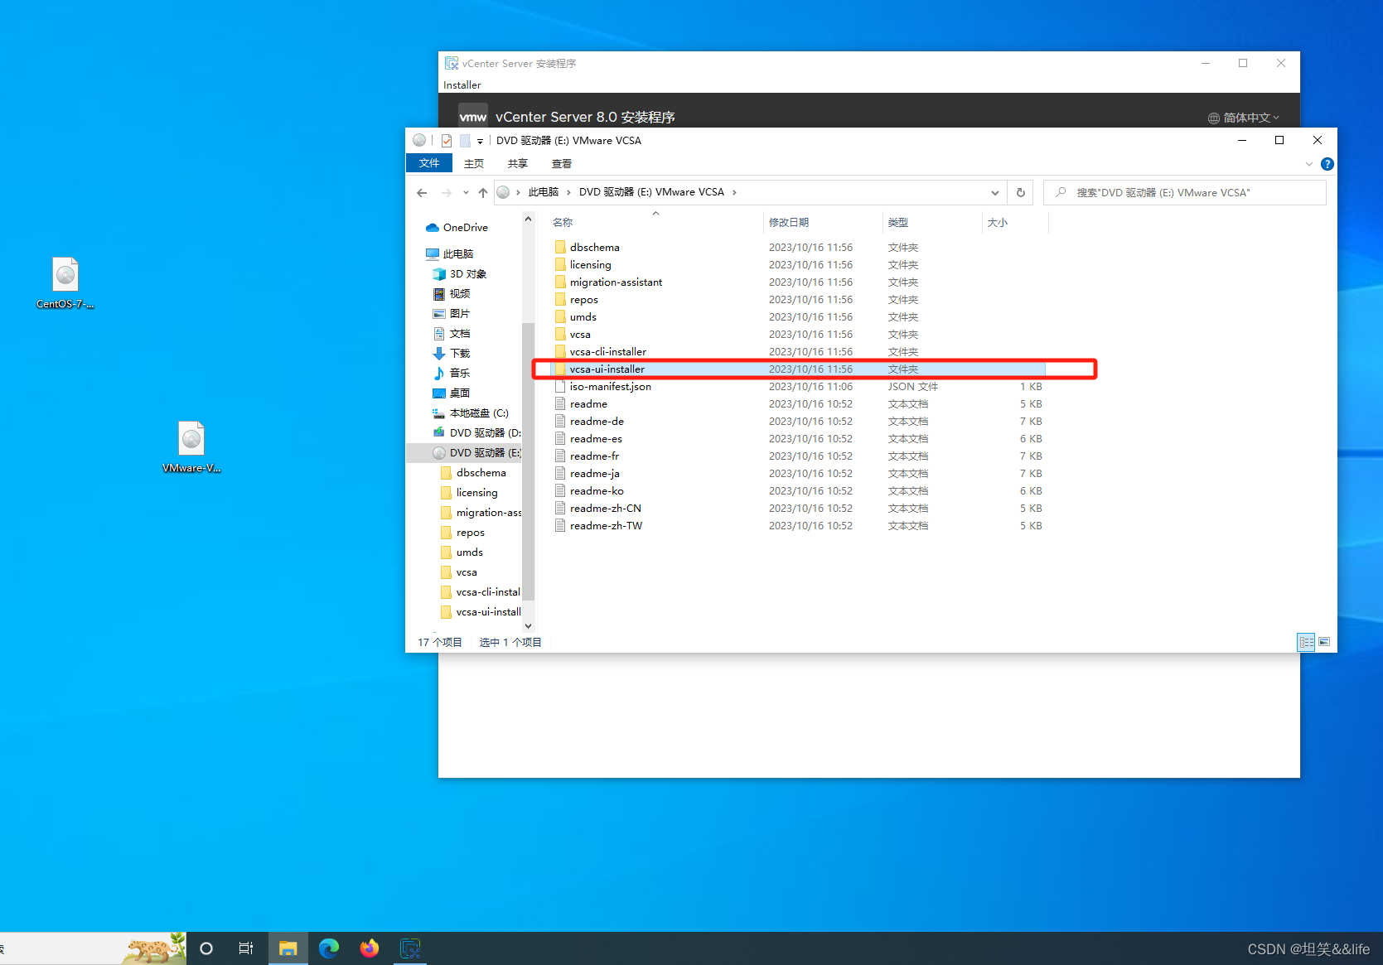Go up one level with Up arrow

[483, 193]
